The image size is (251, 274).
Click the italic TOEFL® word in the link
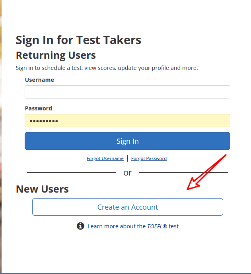[157, 226]
